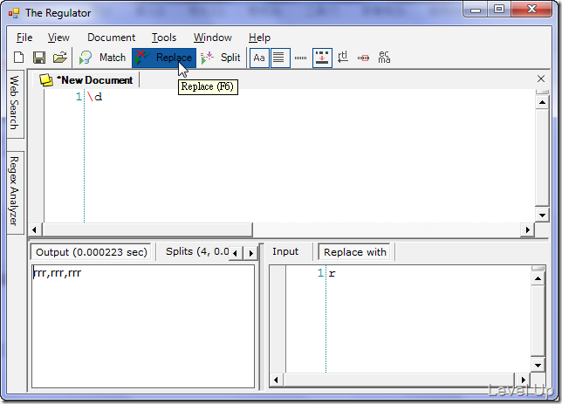Click the Replace with pane scroll up arrow

click(x=538, y=278)
